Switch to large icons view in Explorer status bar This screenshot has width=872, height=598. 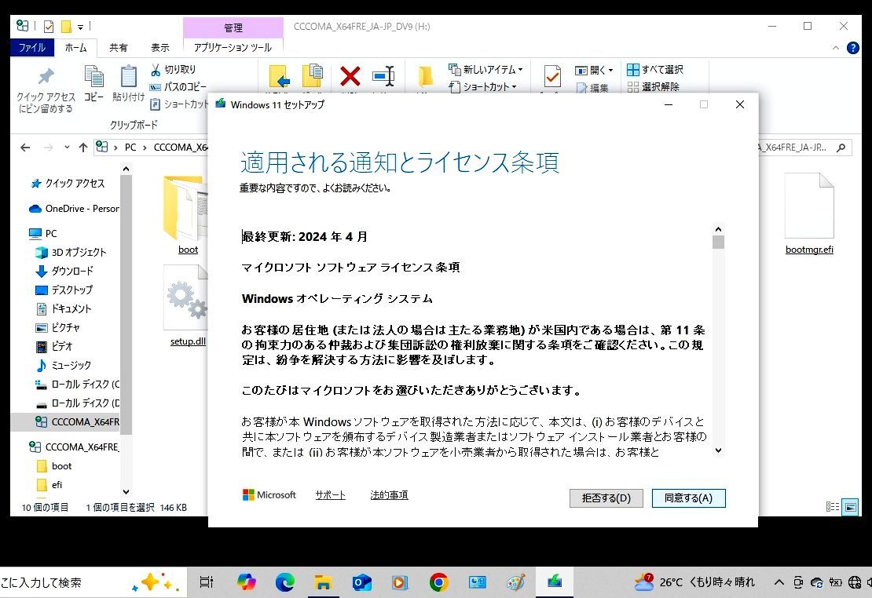(x=850, y=507)
